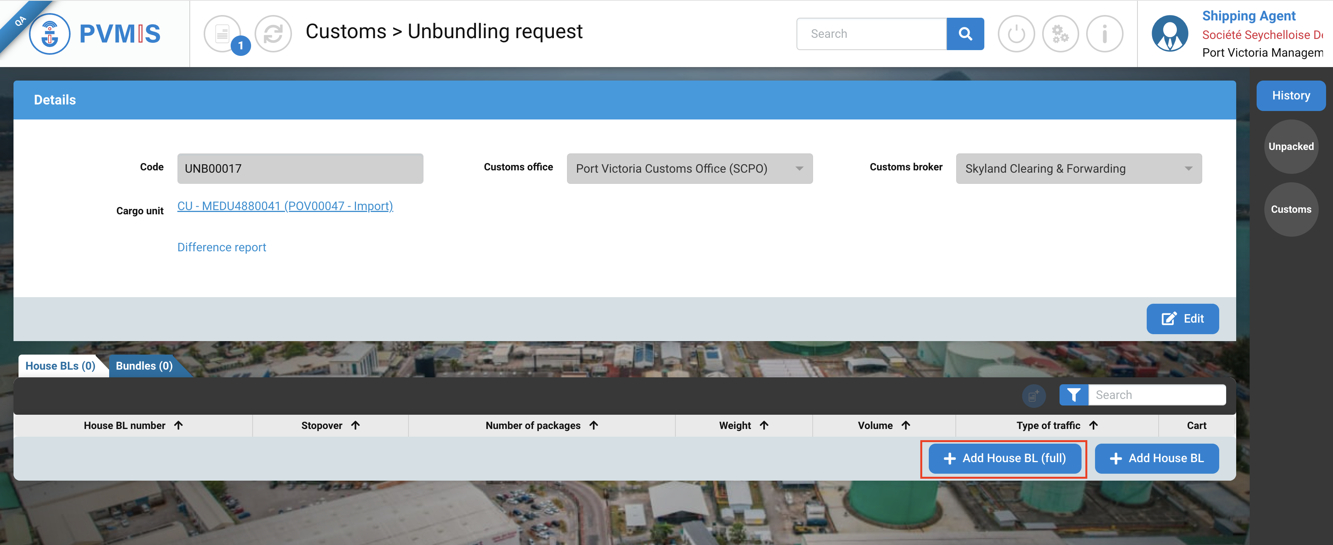Click the Add House BL (full) button
The image size is (1333, 545).
pos(1004,458)
